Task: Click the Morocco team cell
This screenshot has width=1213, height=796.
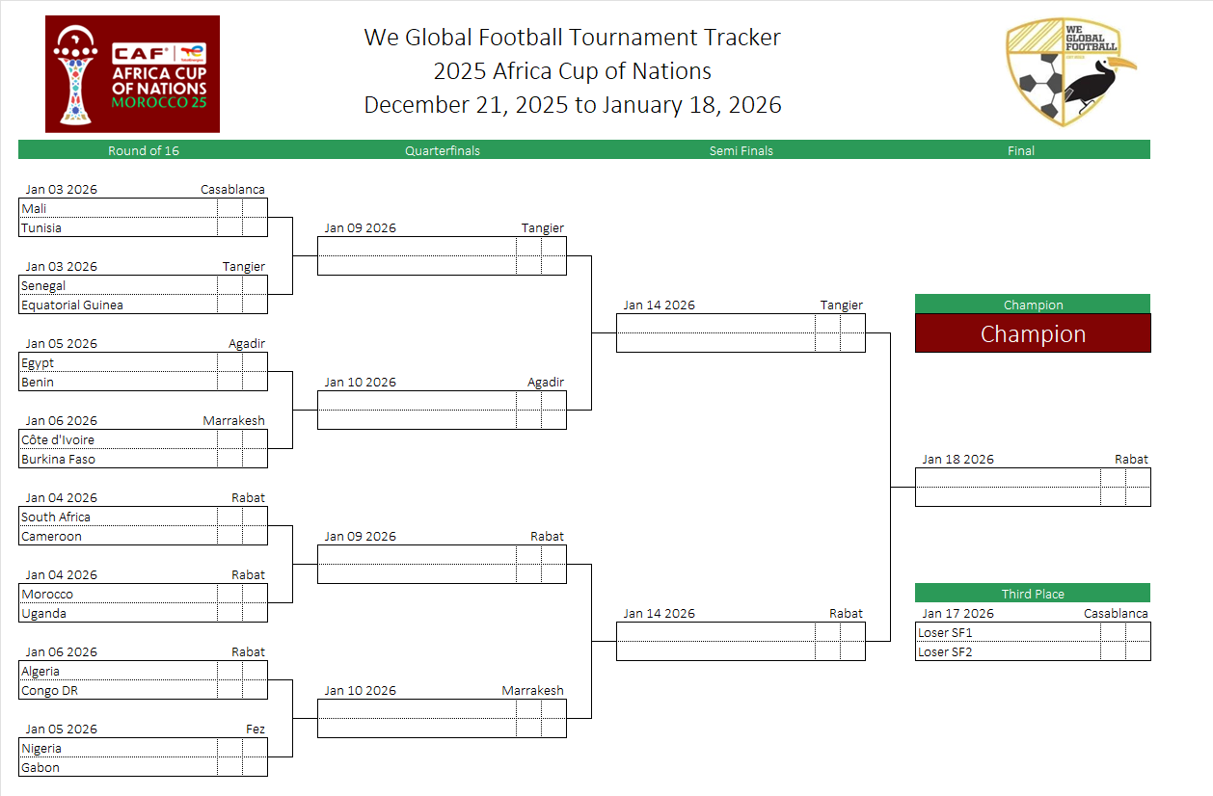Action: (x=118, y=594)
